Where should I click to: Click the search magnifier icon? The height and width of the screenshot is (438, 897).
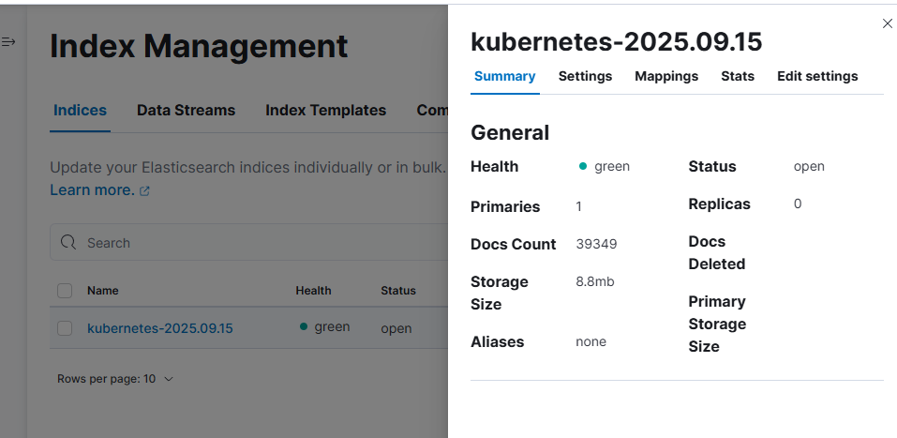67,242
